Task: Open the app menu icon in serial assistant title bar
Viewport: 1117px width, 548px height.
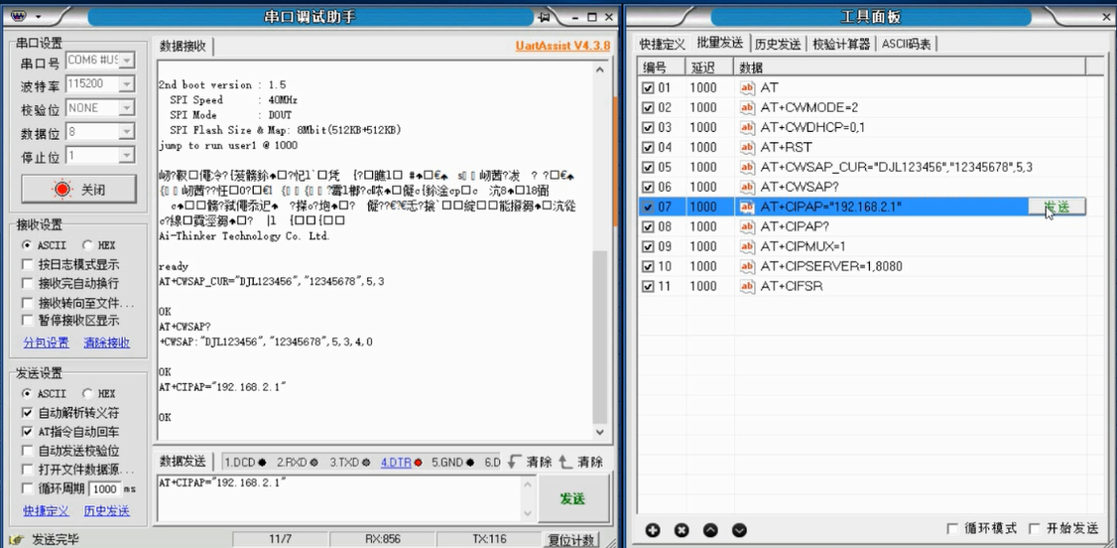Action: (x=19, y=17)
